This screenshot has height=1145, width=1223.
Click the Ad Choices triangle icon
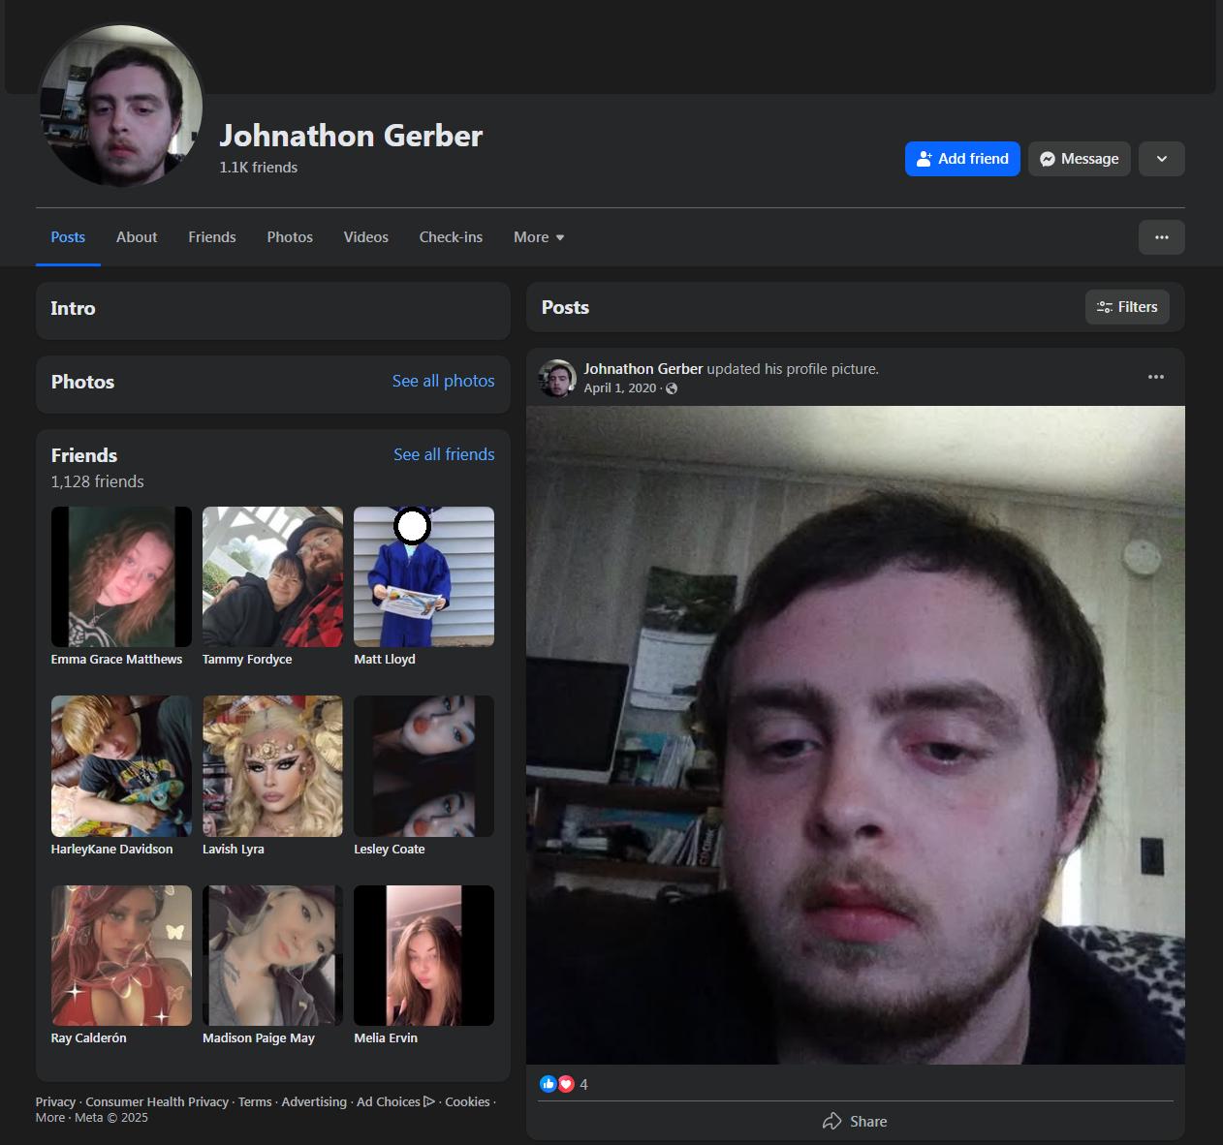(429, 1101)
